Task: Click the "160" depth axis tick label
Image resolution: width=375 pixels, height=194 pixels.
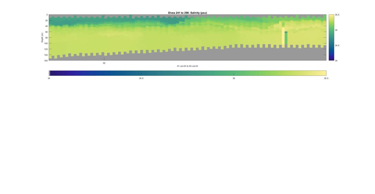Action: point(46,61)
